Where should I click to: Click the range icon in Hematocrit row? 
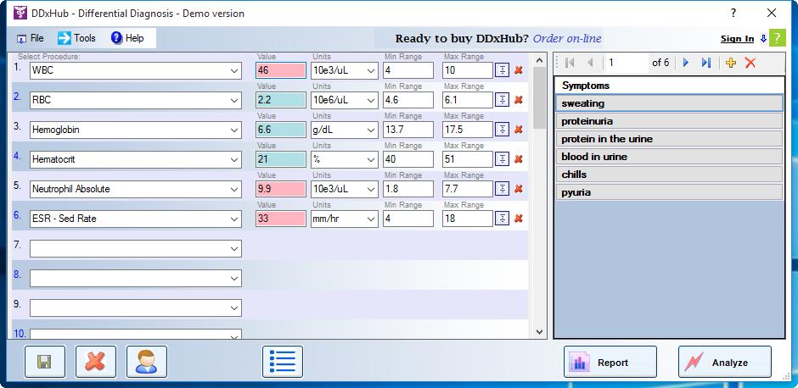[503, 159]
